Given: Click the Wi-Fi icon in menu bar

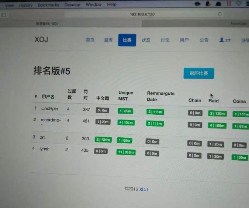Looking at the screenshot, I should 239,4.
